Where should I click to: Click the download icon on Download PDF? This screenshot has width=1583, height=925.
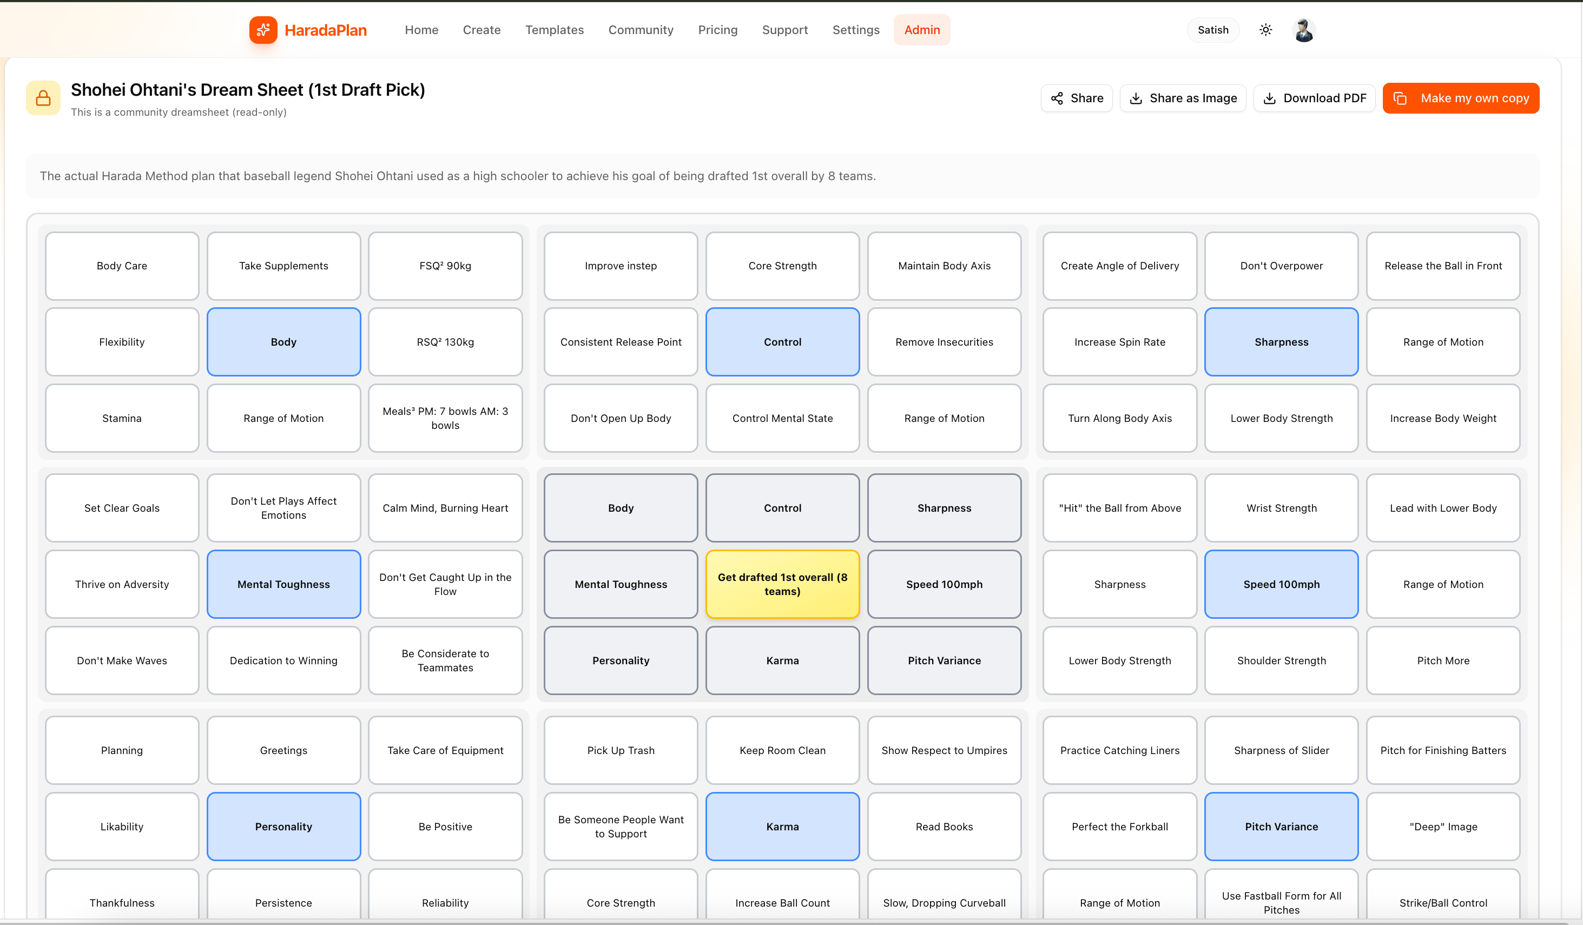[1271, 98]
